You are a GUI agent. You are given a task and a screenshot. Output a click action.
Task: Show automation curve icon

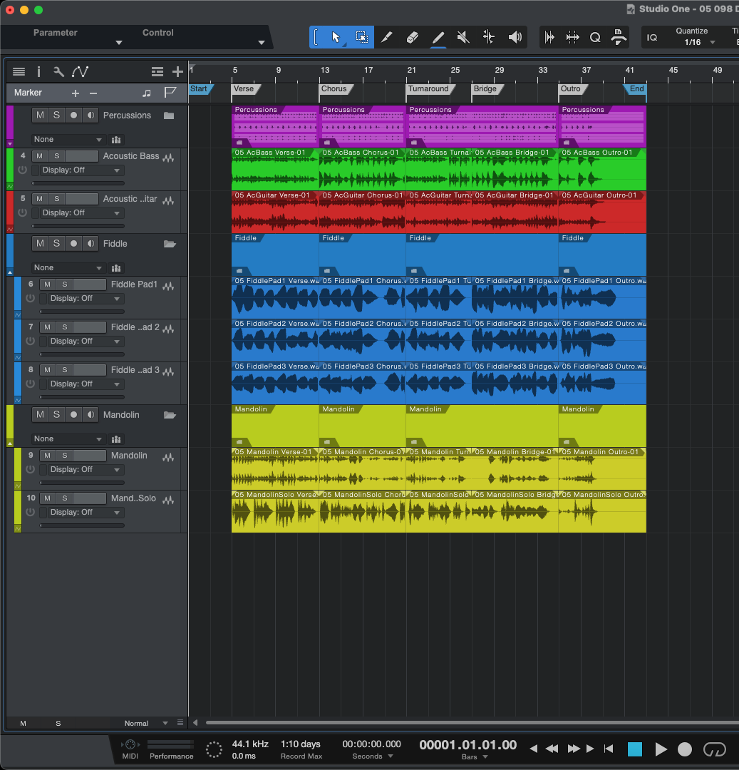coord(80,72)
